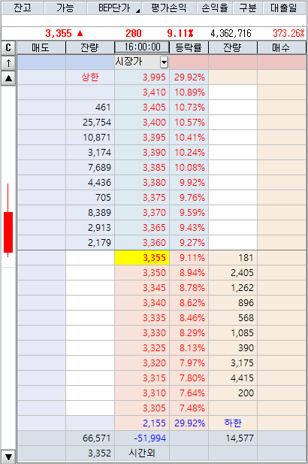Click the sell-side 잔량 column header
The height and width of the screenshot is (464, 308).
pos(90,47)
